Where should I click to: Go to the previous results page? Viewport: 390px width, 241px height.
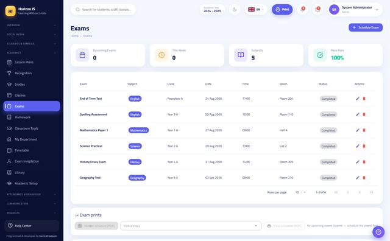[348, 192]
